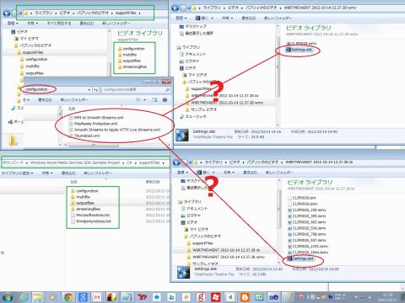Select Smooth Streams to Apple HTTP Live Streams.xml

115,130
